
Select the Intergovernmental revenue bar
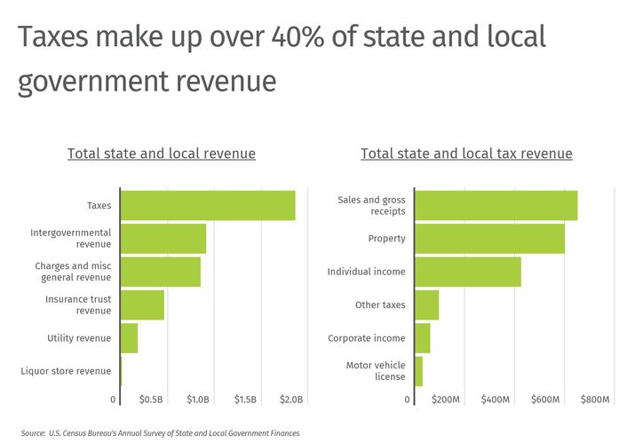(163, 238)
